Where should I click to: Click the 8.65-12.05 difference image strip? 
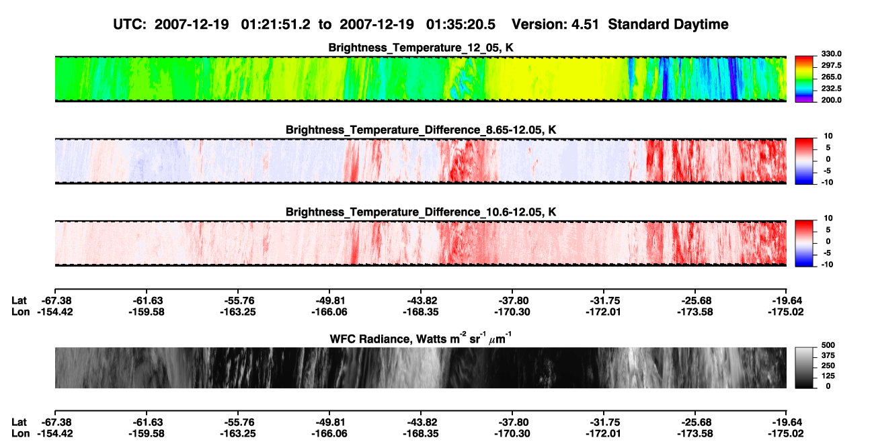[420, 161]
